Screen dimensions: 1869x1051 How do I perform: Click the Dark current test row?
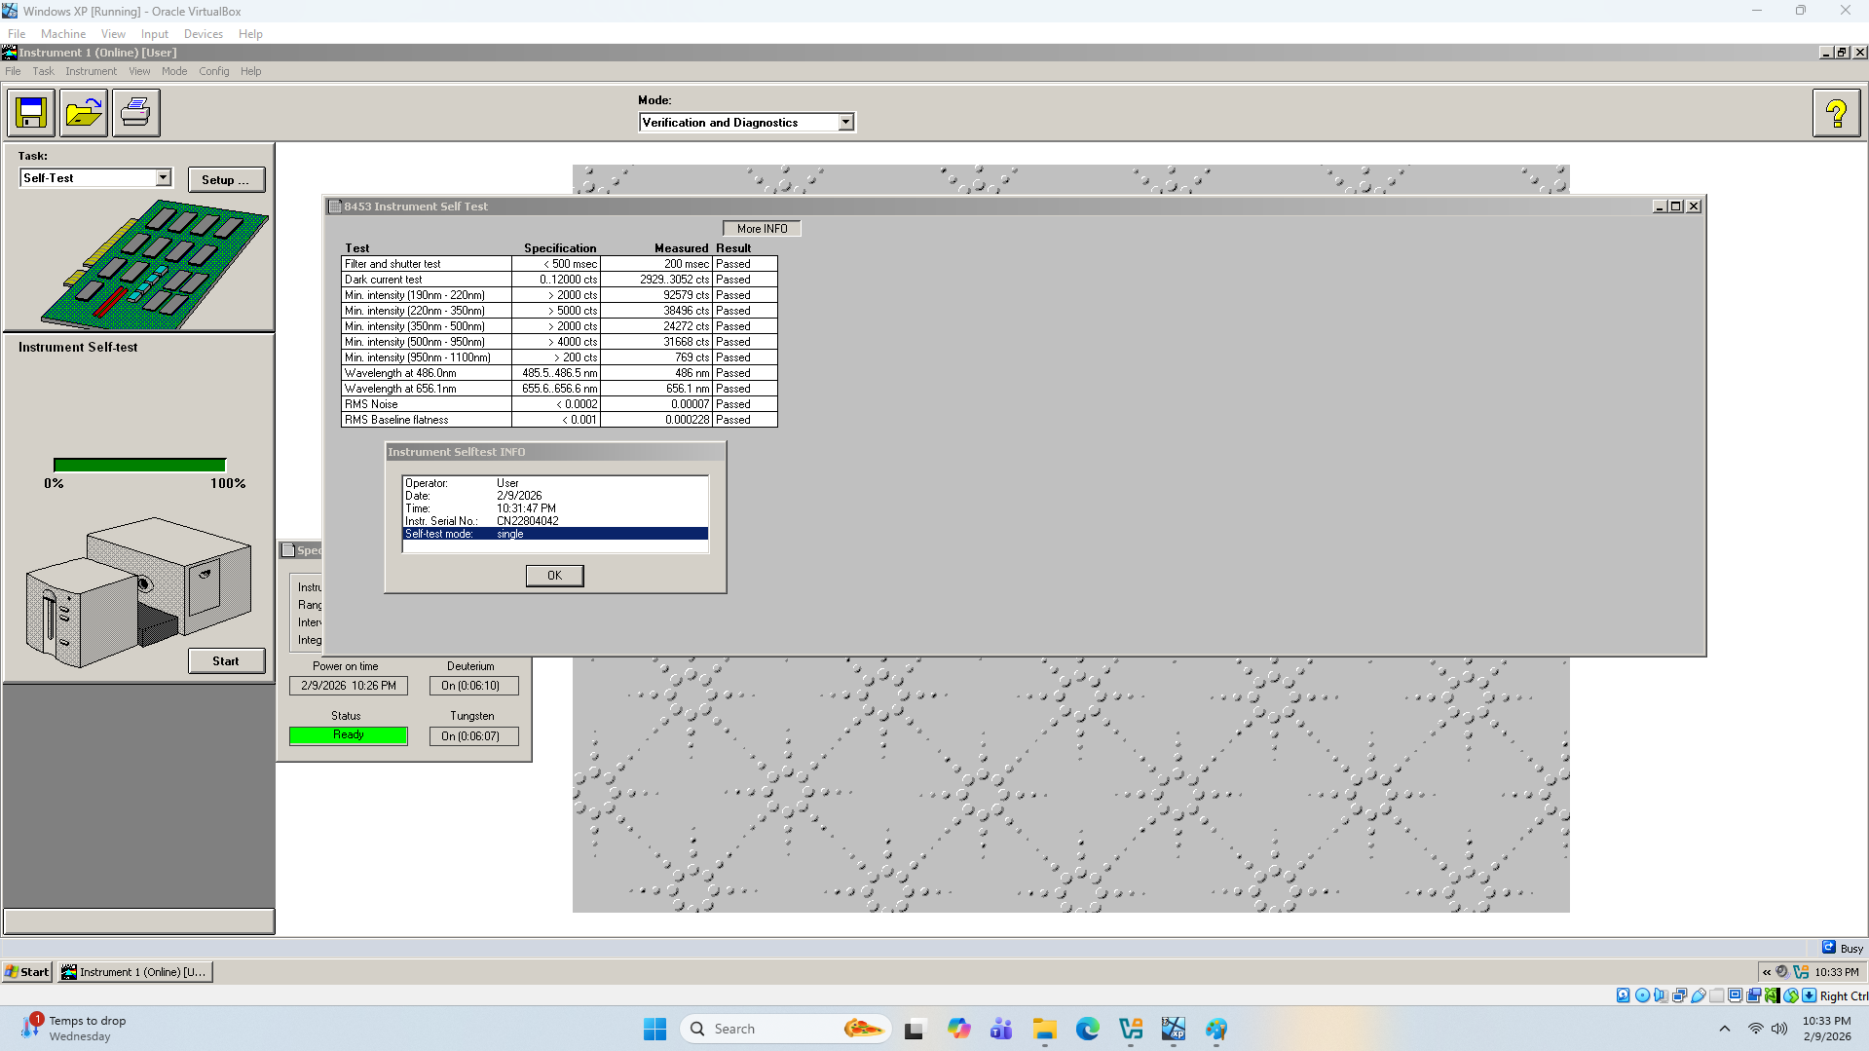[559, 280]
